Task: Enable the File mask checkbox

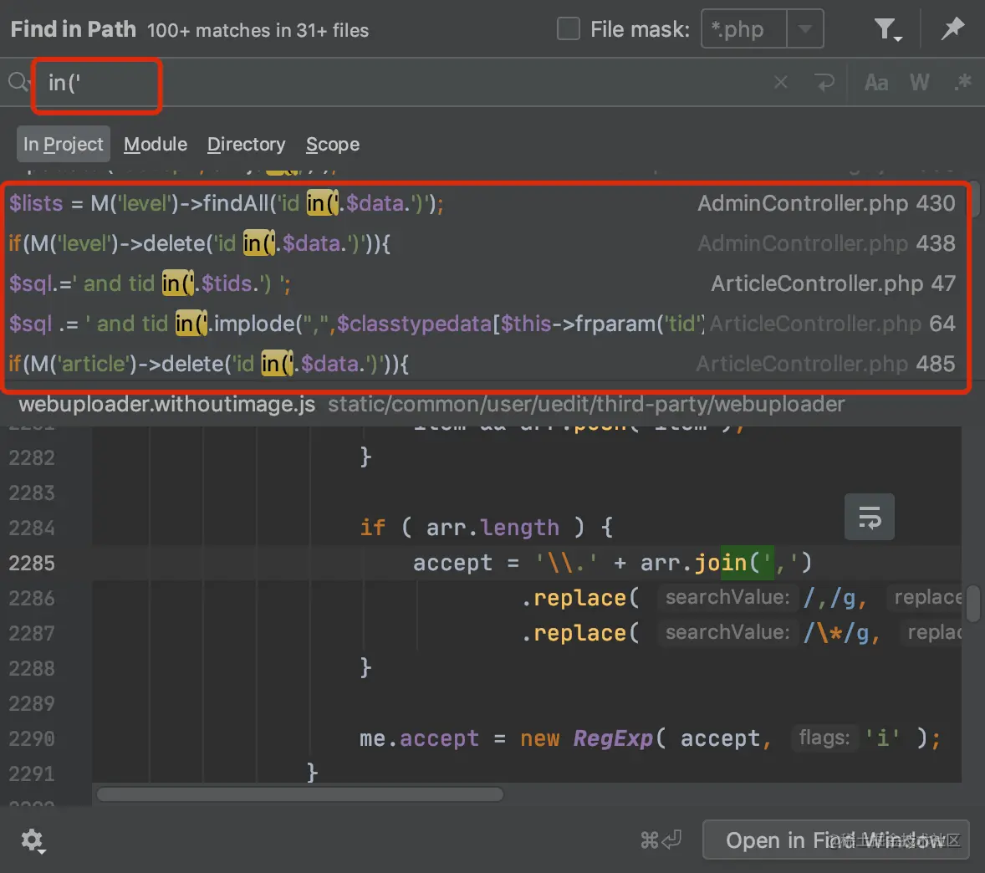Action: (x=569, y=29)
